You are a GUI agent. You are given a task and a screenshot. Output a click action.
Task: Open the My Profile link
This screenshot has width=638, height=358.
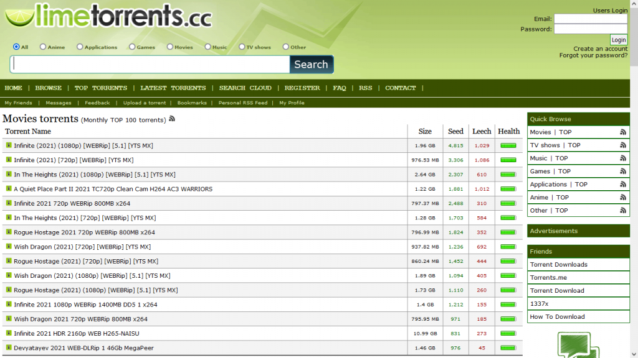292,103
